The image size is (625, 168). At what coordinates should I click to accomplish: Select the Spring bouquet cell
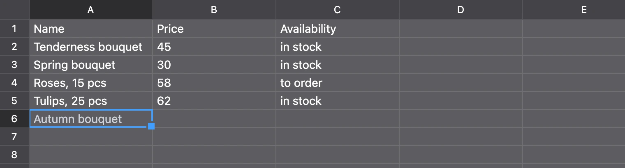click(x=91, y=65)
